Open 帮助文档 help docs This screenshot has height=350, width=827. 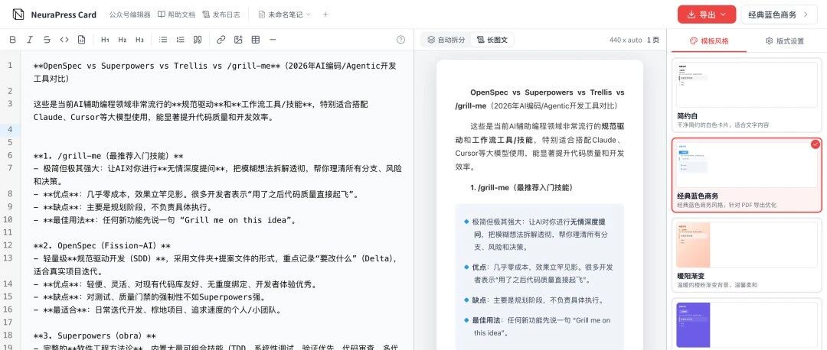(177, 15)
